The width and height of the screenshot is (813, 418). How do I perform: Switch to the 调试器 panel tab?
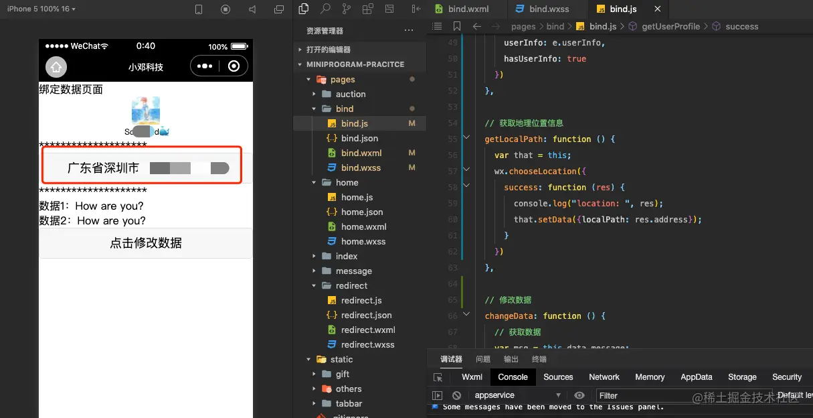451,359
